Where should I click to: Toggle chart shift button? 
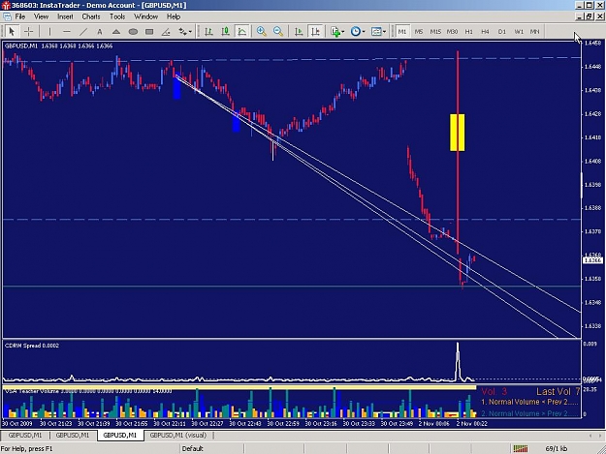[x=316, y=32]
